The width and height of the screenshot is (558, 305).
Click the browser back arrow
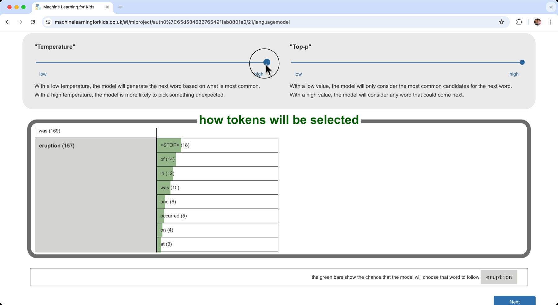[8, 22]
